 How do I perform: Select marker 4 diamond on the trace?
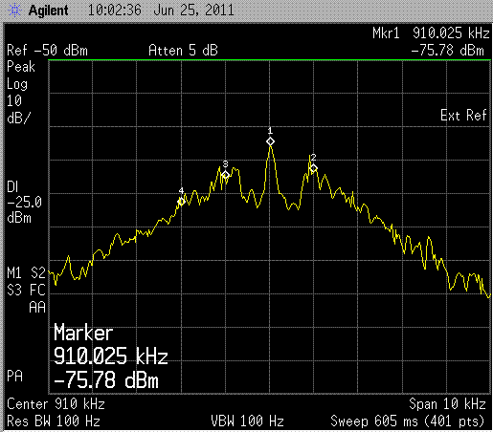181,202
